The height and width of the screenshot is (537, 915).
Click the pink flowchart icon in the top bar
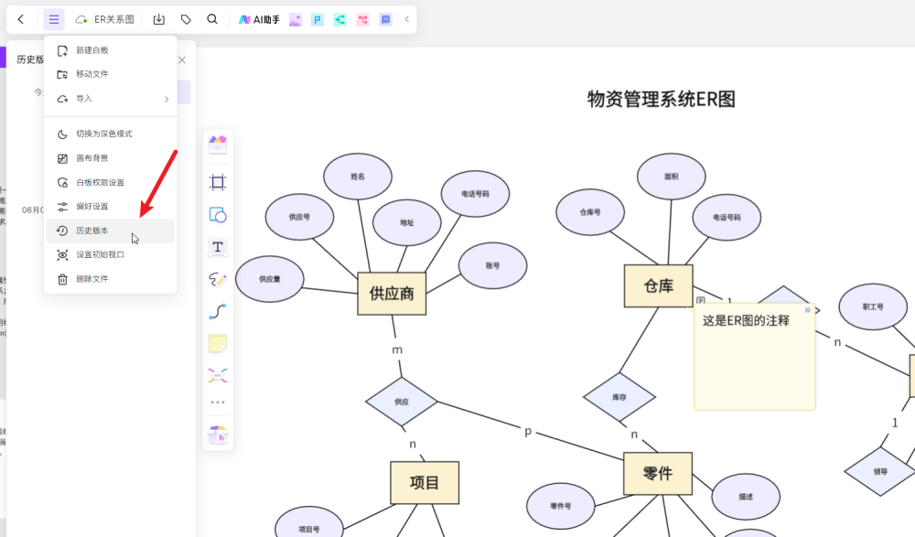[363, 20]
